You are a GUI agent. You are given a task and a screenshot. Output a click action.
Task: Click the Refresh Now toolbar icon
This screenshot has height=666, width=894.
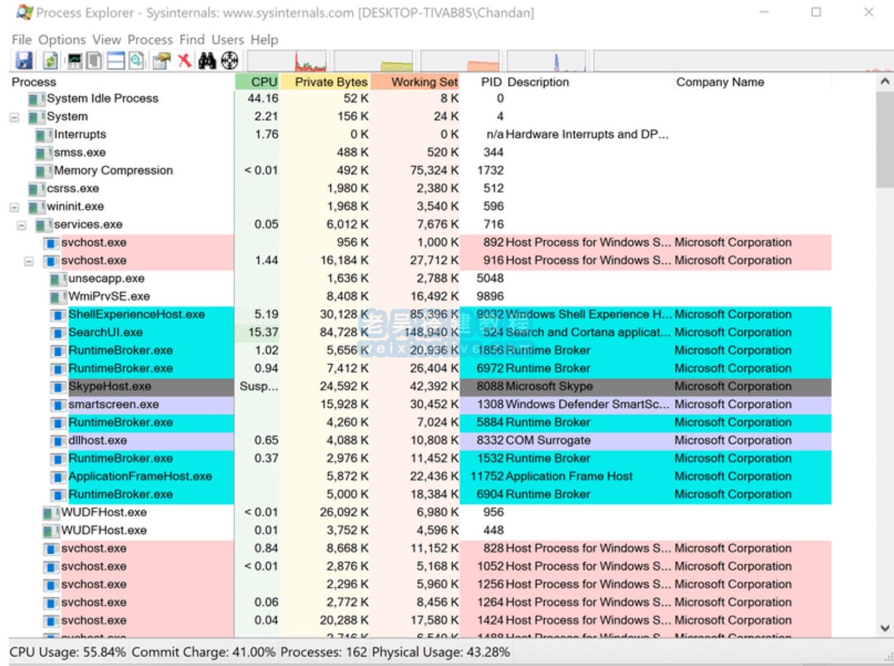point(50,60)
